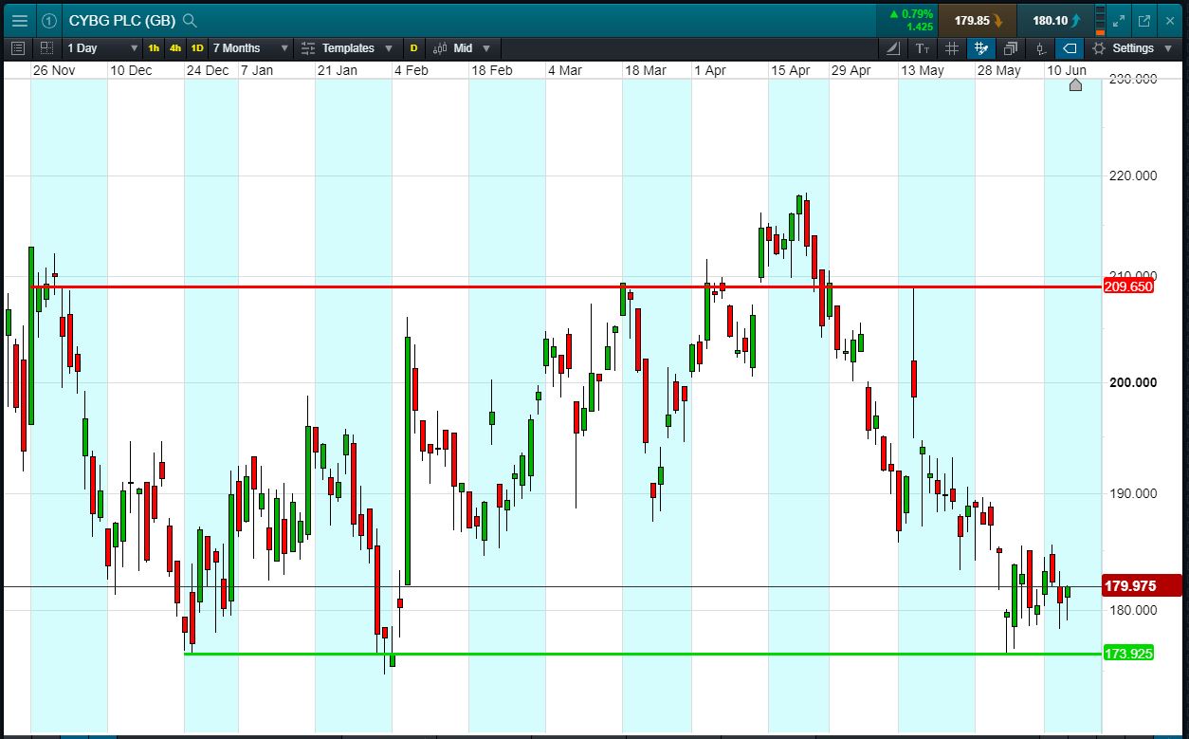Expand the Settings dropdown arrow
Image resolution: width=1189 pixels, height=739 pixels.
click(x=1167, y=47)
